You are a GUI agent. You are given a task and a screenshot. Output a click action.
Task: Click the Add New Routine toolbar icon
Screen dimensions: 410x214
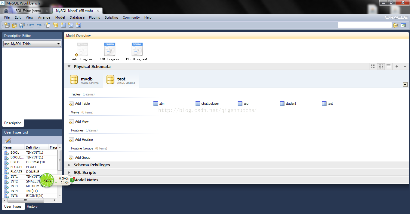[x=78, y=25]
